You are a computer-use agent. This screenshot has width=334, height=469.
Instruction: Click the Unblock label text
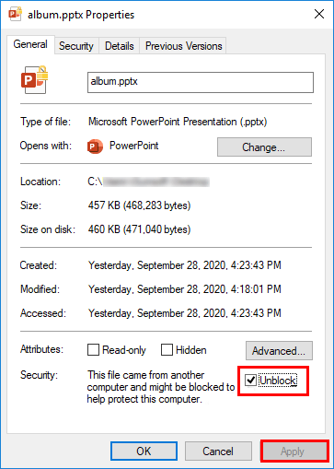pos(278,381)
